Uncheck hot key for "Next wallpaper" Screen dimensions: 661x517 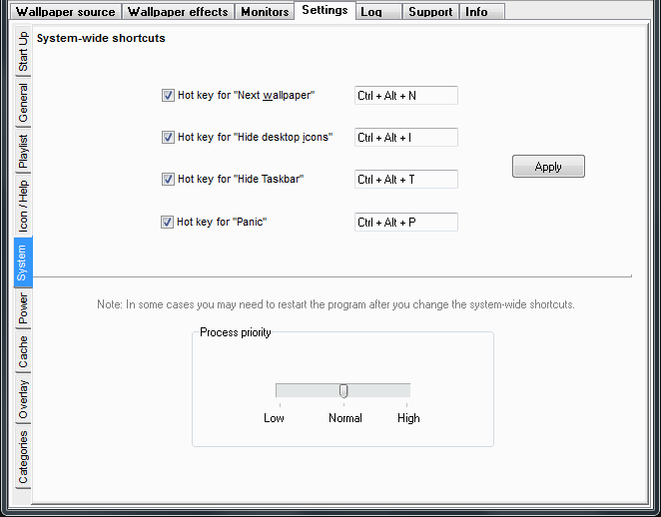(168, 96)
